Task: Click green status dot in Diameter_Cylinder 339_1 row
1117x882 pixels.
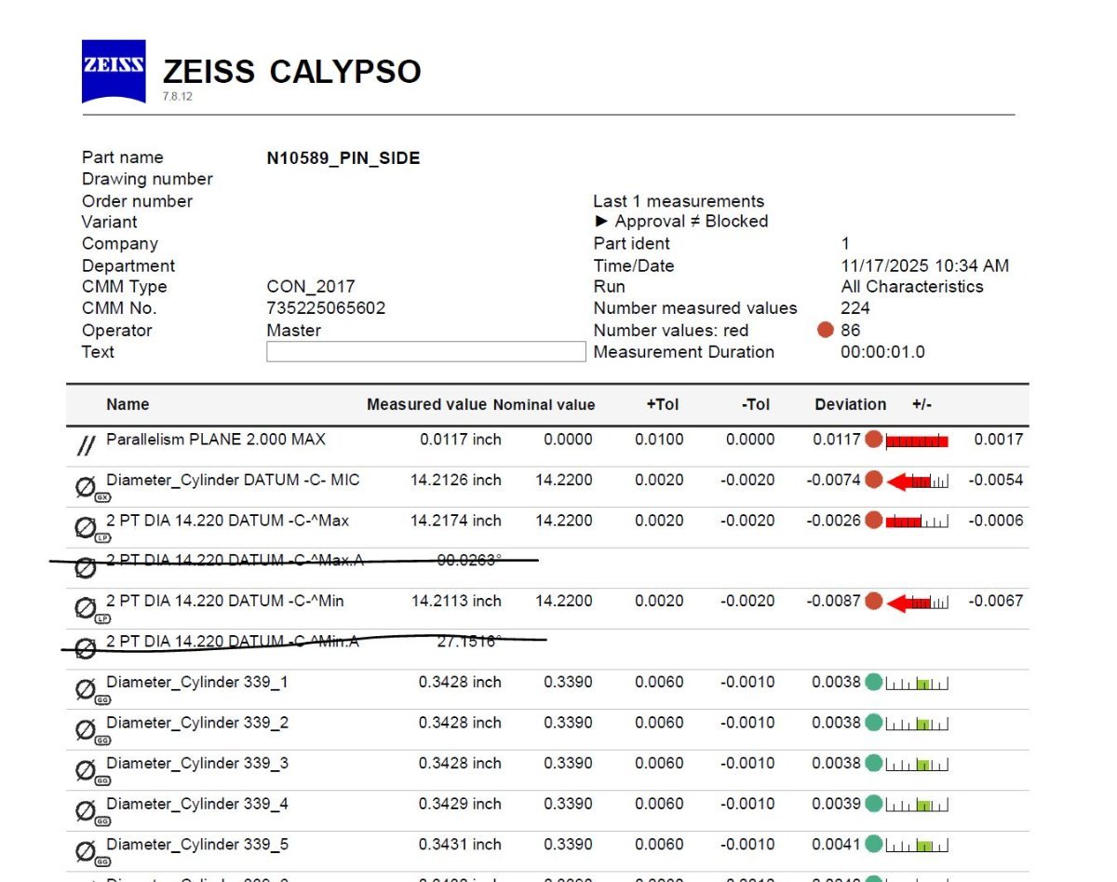Action: [x=873, y=683]
